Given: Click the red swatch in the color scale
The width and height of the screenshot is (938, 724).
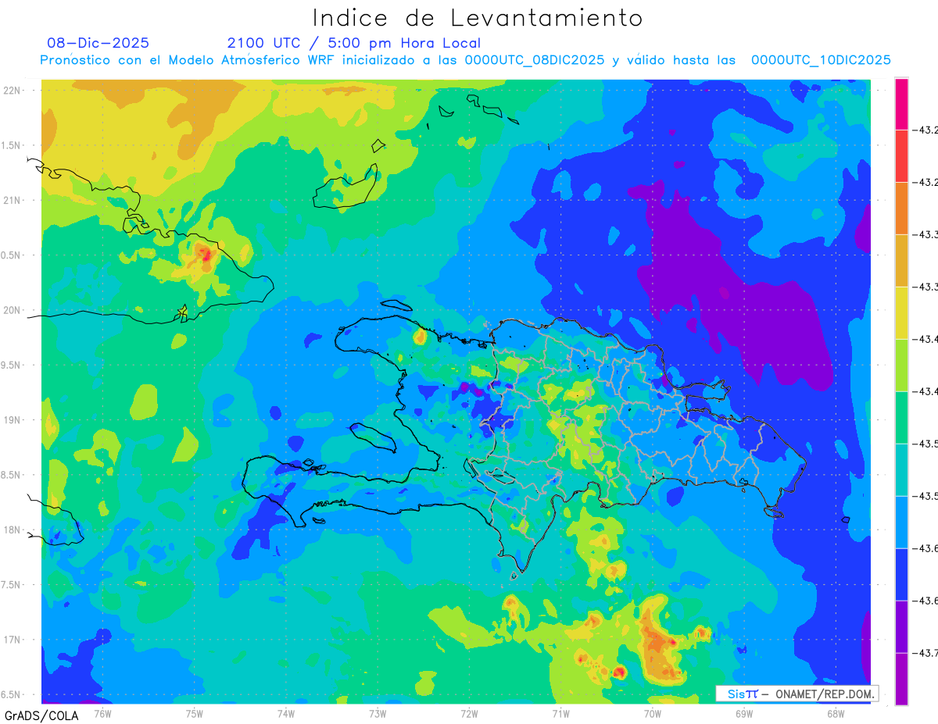Looking at the screenshot, I should coord(901,155).
